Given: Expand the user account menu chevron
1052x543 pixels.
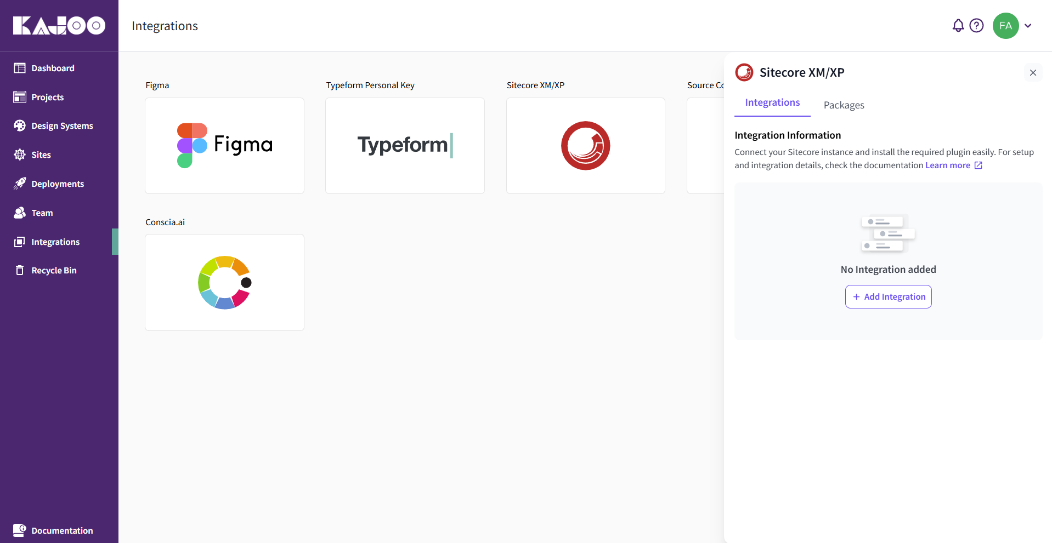Looking at the screenshot, I should click(x=1028, y=26).
